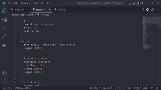161x90 pixels.
Task: Open the chat panel icon in activity bar
Action: coord(4,28)
